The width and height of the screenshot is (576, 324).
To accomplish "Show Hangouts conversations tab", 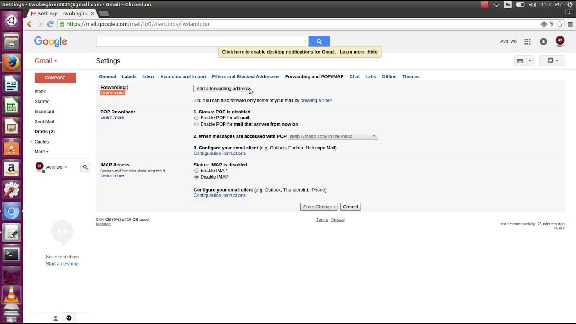I will pos(69,318).
